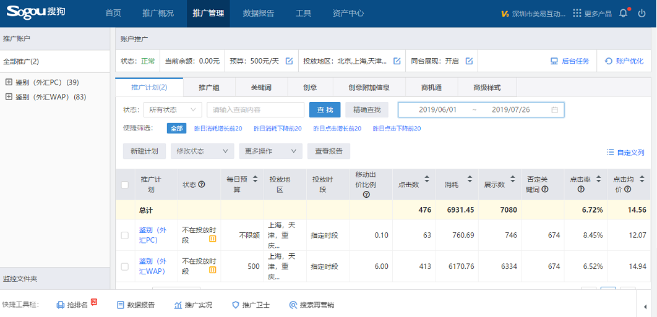Open 数据报告 in quick toolbar

coord(135,305)
